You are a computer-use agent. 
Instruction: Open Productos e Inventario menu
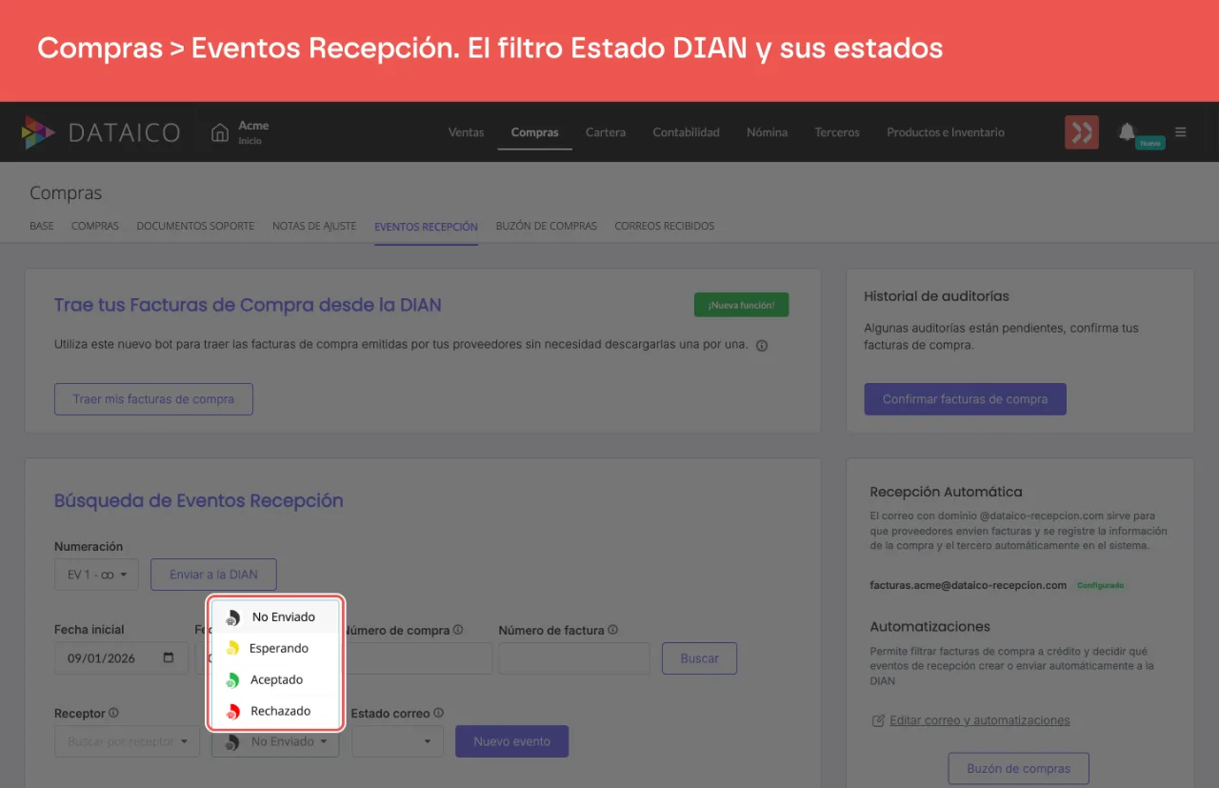946,132
